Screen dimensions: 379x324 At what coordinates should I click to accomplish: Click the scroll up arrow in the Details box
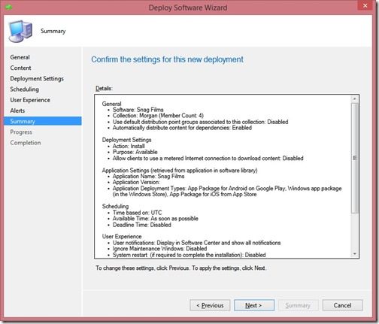click(354, 99)
